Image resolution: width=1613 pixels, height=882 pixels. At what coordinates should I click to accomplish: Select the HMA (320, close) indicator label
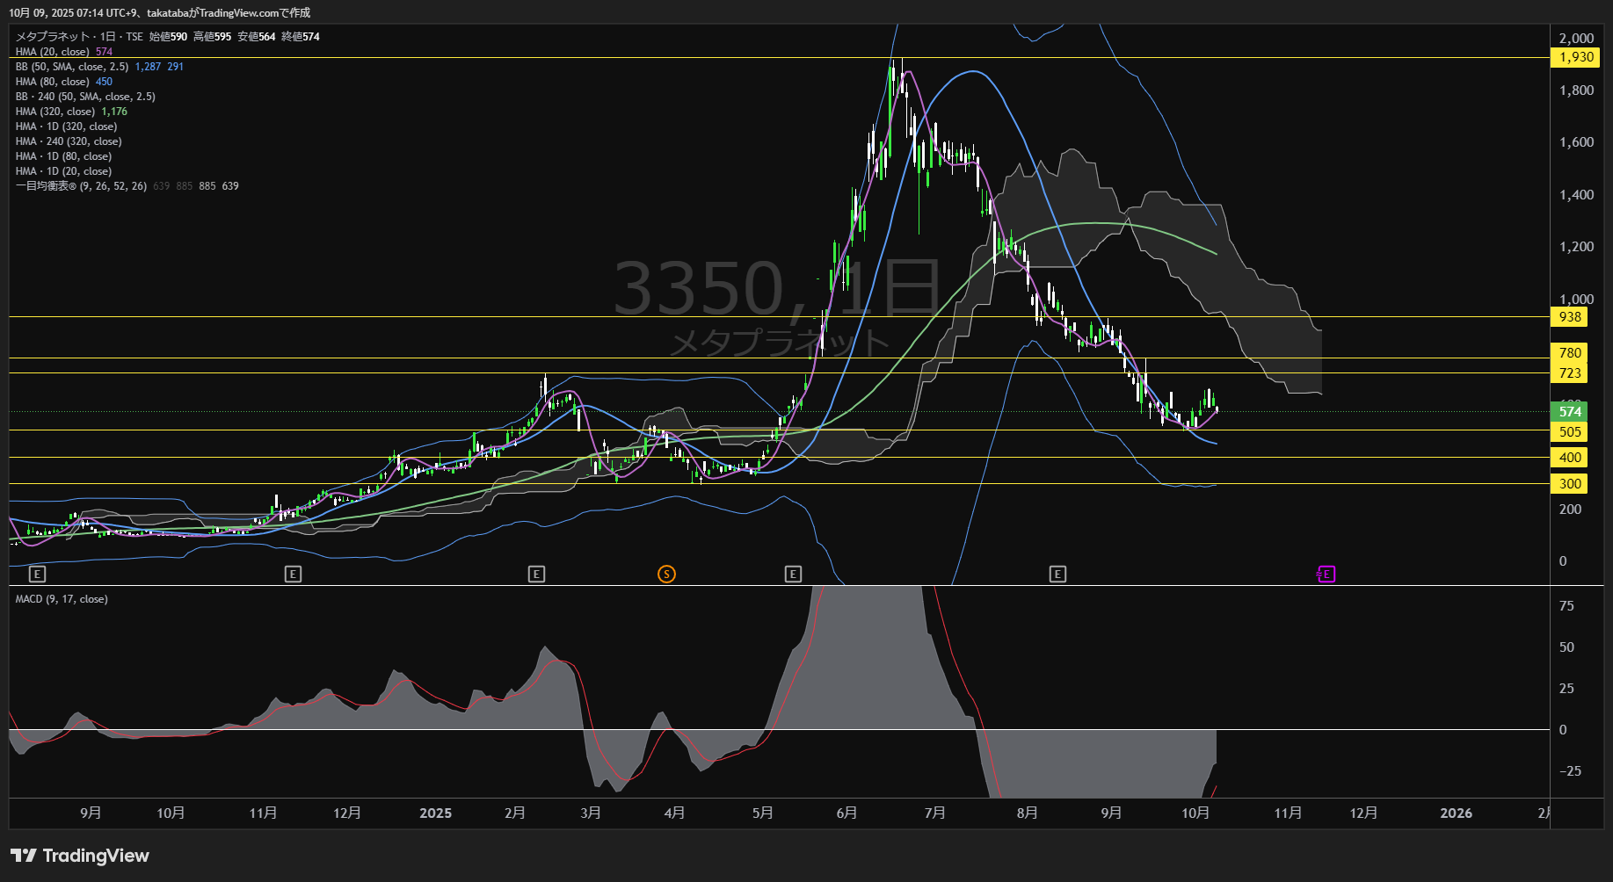[x=54, y=112]
